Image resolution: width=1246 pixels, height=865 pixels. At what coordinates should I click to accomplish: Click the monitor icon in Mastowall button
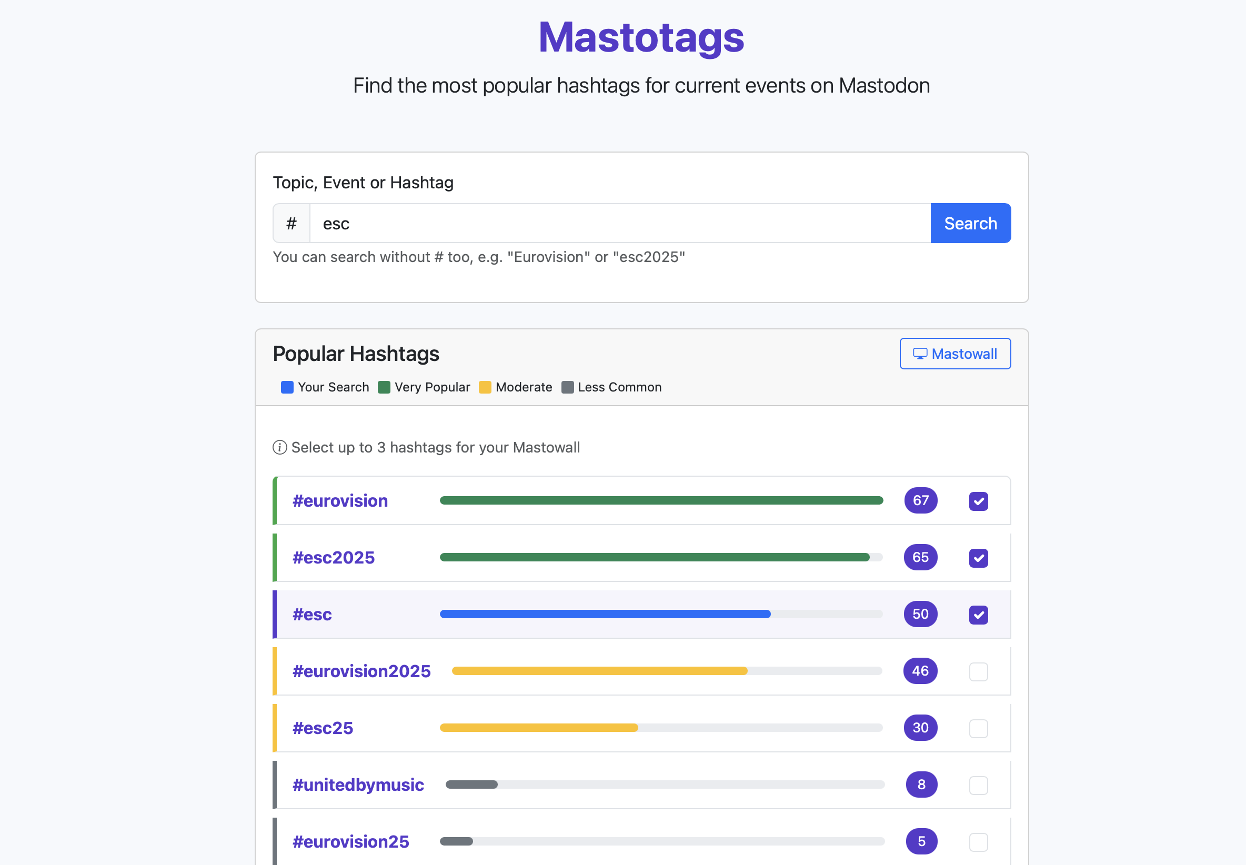(x=920, y=354)
